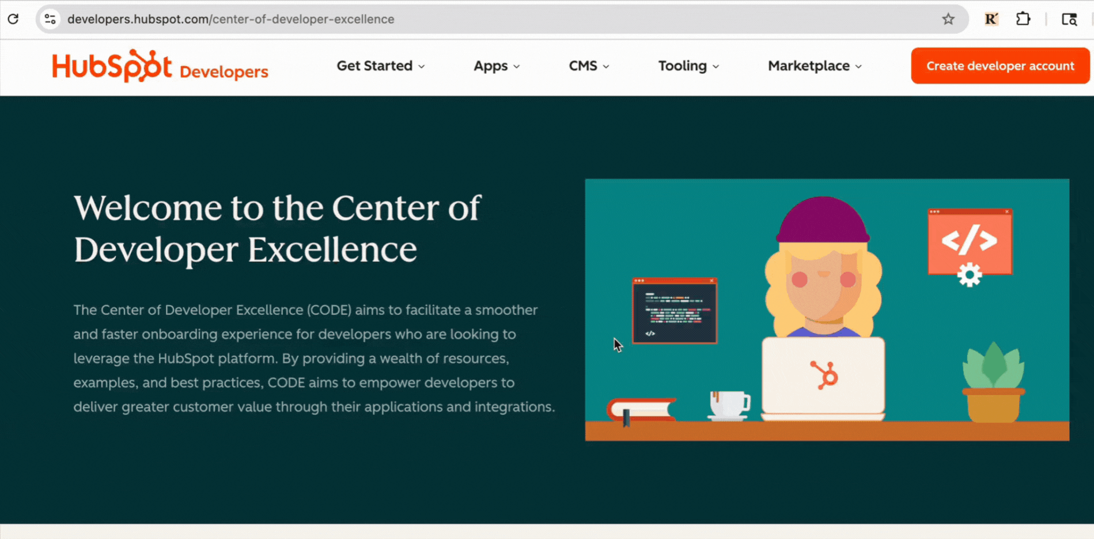Viewport: 1094px width, 539px height.
Task: Expand the Get Started dropdown menu
Action: point(381,66)
